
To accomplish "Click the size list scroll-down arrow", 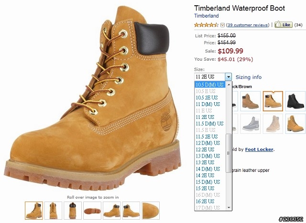I will pyautogui.click(x=229, y=208).
